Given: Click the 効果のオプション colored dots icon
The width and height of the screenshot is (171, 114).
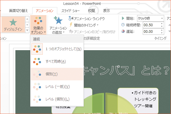Looking at the screenshot, I should point(38,21).
